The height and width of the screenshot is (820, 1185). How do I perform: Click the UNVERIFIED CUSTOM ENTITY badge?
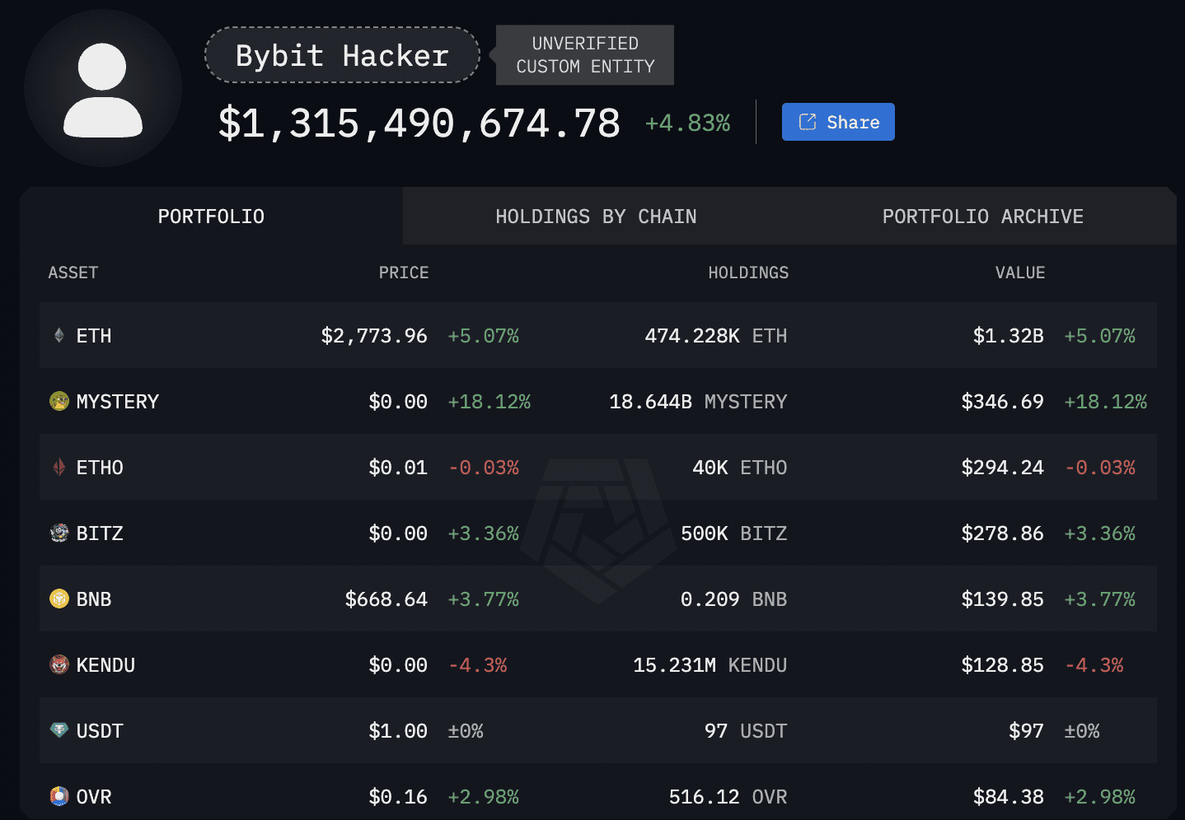[x=584, y=55]
